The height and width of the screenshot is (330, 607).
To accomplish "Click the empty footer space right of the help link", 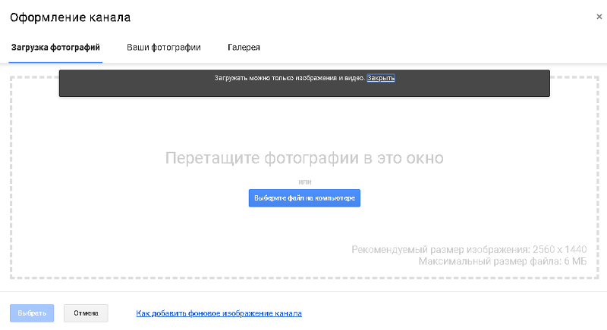I will [455, 313].
